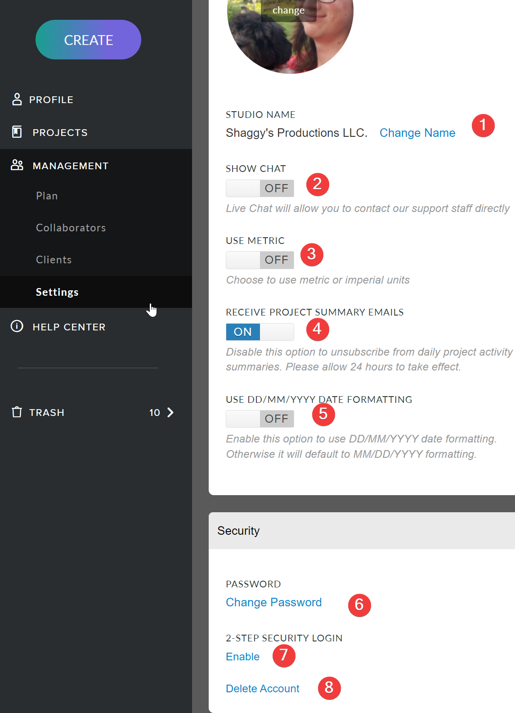Click Enable for 2-step security login
The width and height of the screenshot is (515, 713).
click(243, 657)
